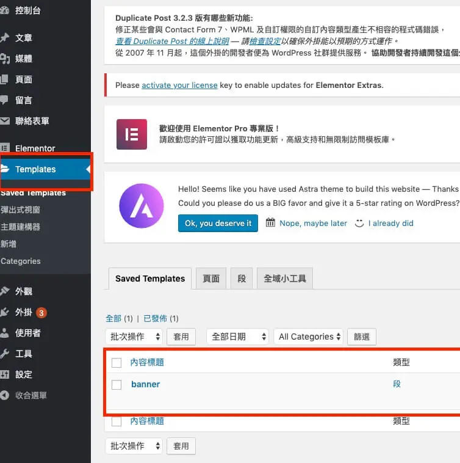Click the calendar icon before Nope, maybe later

pyautogui.click(x=270, y=222)
